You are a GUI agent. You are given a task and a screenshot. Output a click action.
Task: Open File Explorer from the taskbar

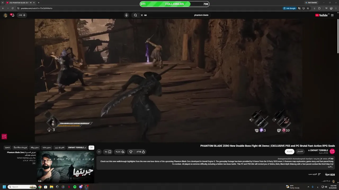tap(51, 187)
